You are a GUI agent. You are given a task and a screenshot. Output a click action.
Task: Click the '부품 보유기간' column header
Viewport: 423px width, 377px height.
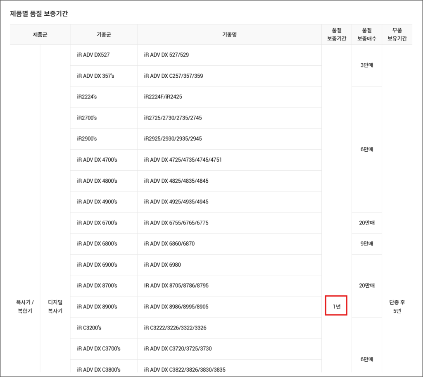(397, 35)
